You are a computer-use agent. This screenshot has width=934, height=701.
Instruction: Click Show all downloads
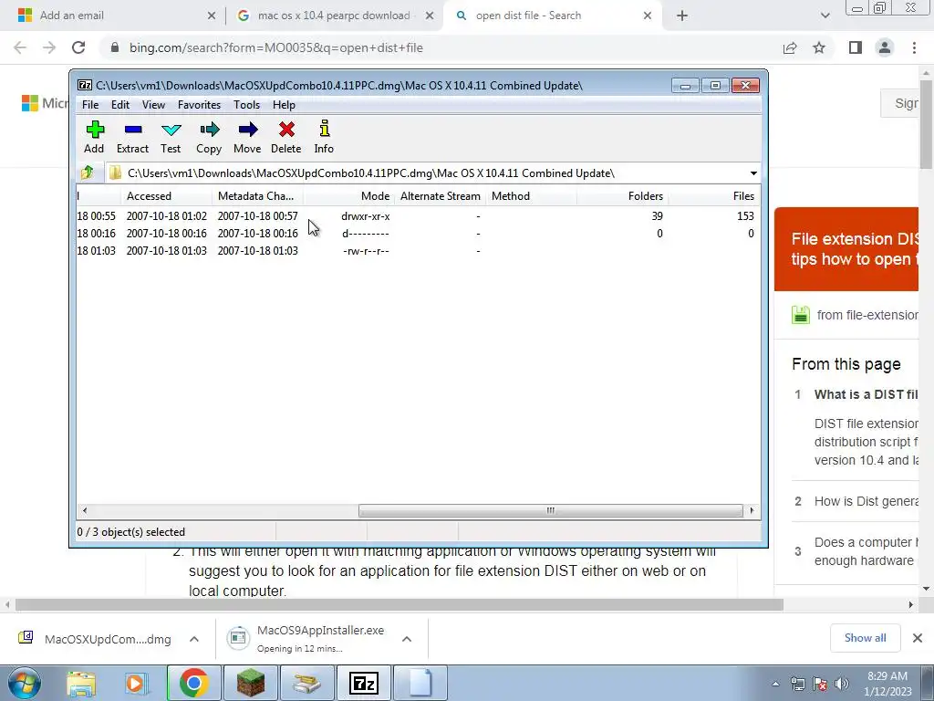tap(865, 638)
